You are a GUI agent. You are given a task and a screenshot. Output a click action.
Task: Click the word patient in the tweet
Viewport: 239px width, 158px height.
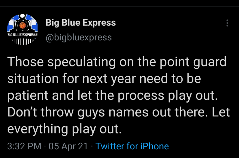[28, 95]
